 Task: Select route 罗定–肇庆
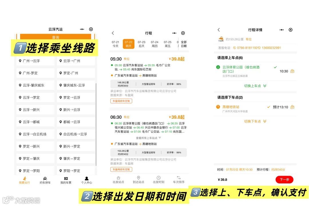coord(35,159)
